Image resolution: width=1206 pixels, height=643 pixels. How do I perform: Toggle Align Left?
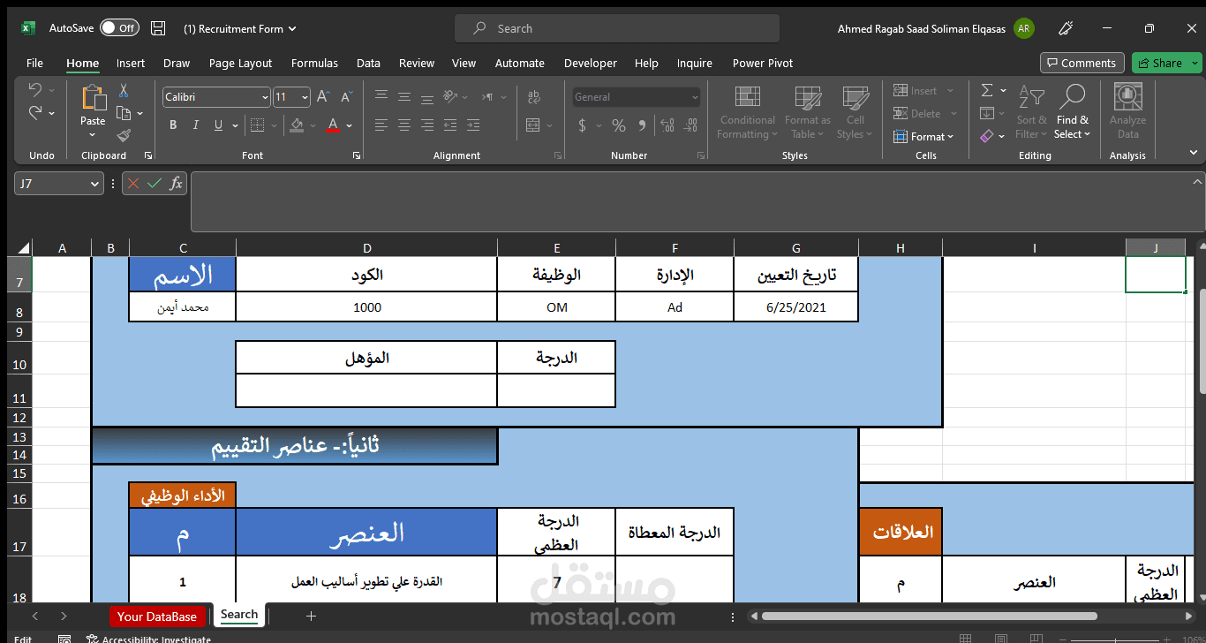point(381,125)
